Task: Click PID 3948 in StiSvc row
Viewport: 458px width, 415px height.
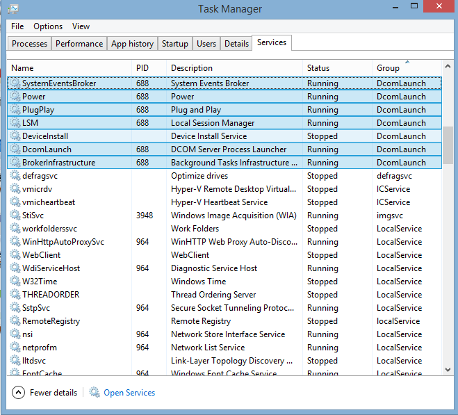Action: tap(145, 215)
